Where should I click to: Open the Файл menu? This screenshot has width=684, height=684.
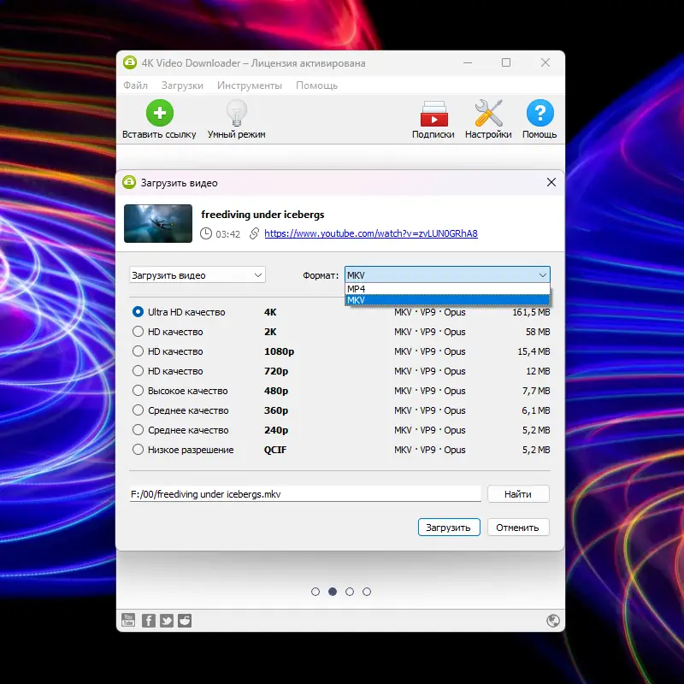[135, 85]
